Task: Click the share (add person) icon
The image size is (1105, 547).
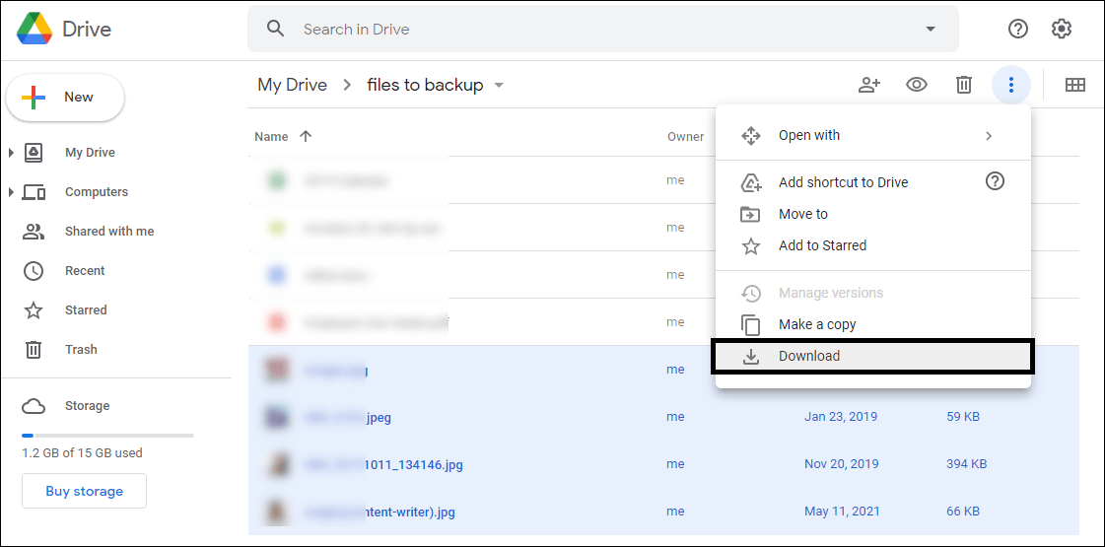Action: click(868, 85)
